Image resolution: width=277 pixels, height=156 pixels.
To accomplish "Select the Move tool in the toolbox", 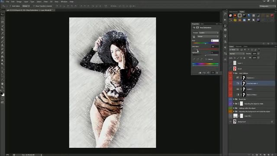I will [2, 14].
